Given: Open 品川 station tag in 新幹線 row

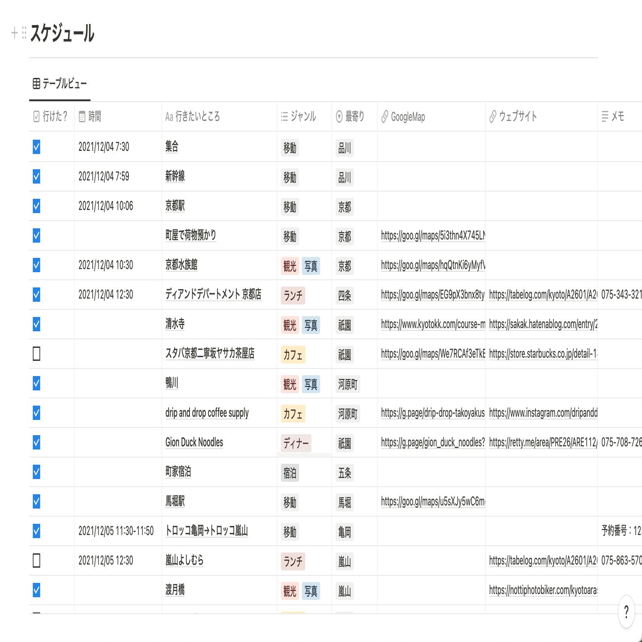Looking at the screenshot, I should (x=345, y=177).
